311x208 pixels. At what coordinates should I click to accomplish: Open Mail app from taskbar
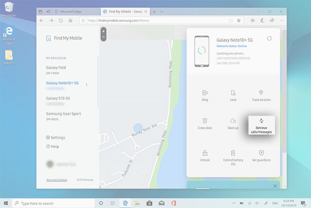[x=162, y=203]
